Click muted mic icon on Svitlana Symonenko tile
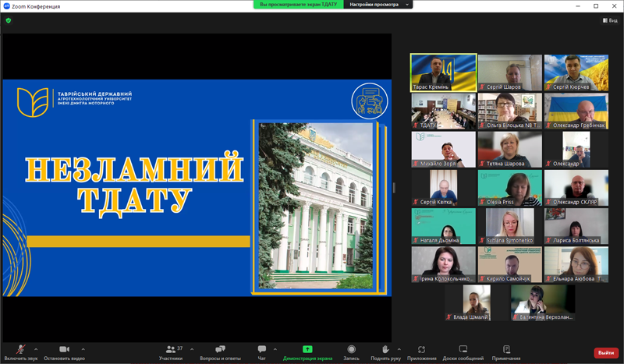Viewport: 624px width, 364px height. click(482, 240)
